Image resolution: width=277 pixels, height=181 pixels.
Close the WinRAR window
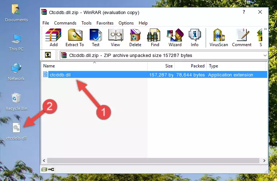(x=260, y=12)
